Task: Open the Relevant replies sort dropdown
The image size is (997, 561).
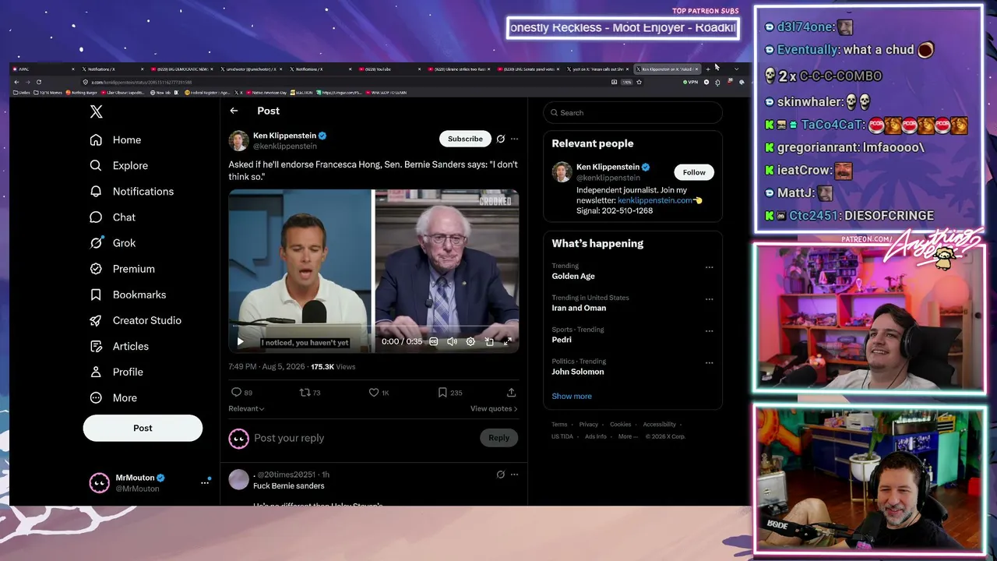Action: point(246,408)
